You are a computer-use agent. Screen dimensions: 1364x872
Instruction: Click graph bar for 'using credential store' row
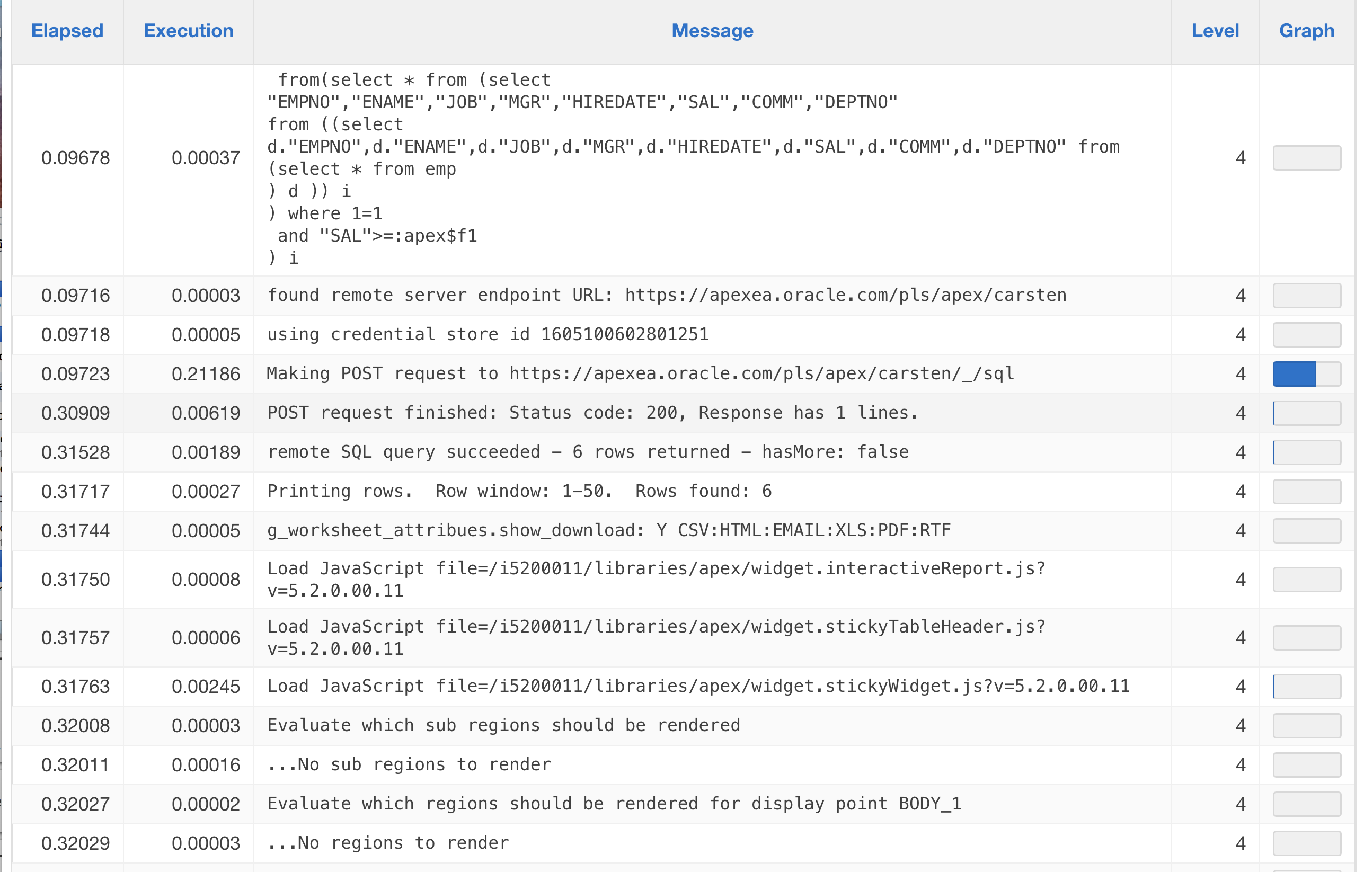click(x=1306, y=335)
